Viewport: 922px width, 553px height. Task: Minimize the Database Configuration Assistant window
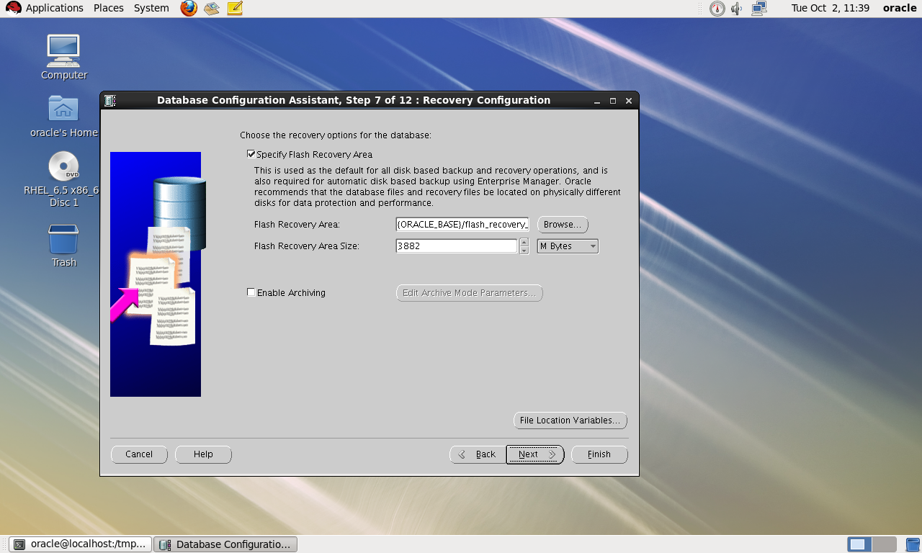pos(598,101)
